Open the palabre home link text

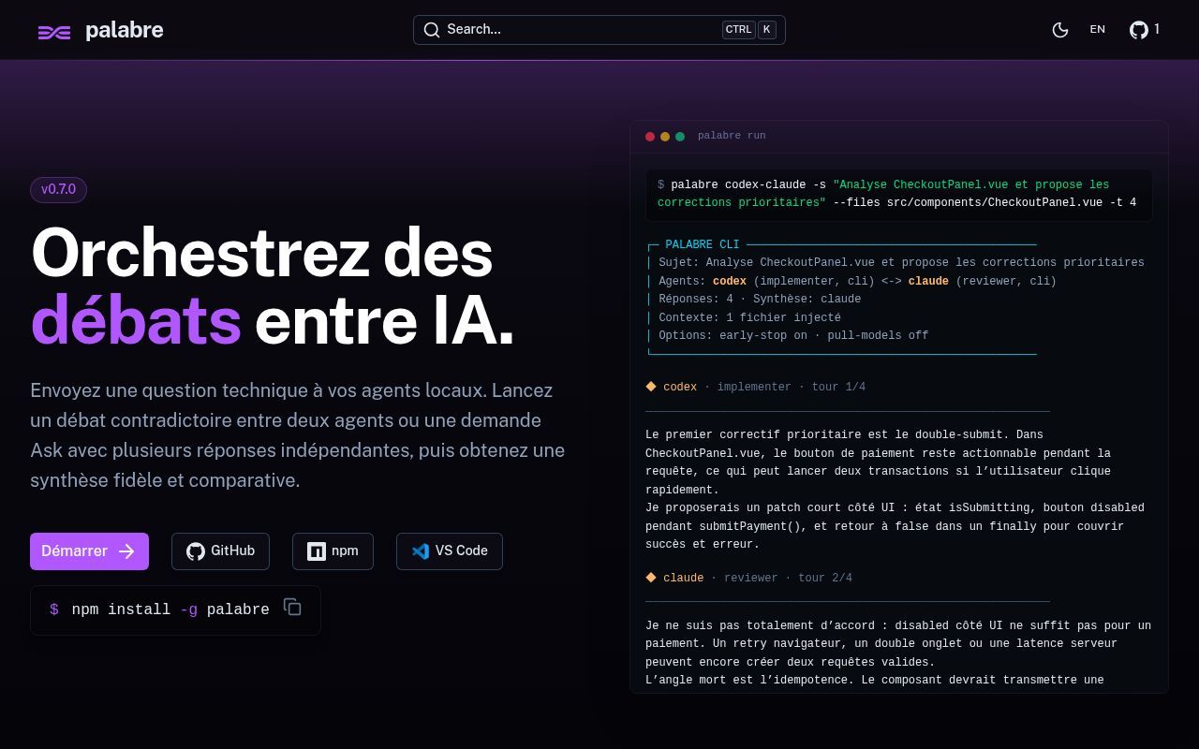tap(124, 30)
